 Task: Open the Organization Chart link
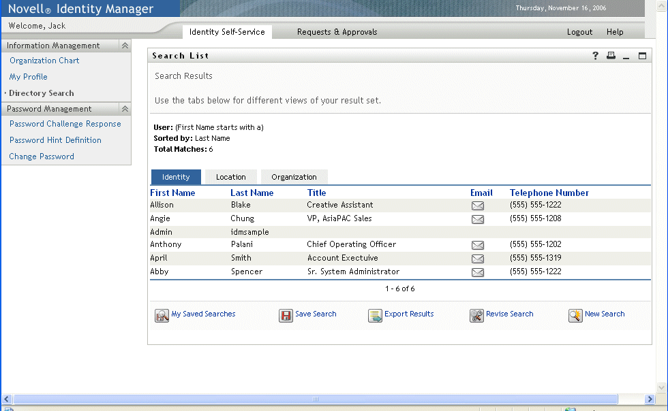point(44,61)
